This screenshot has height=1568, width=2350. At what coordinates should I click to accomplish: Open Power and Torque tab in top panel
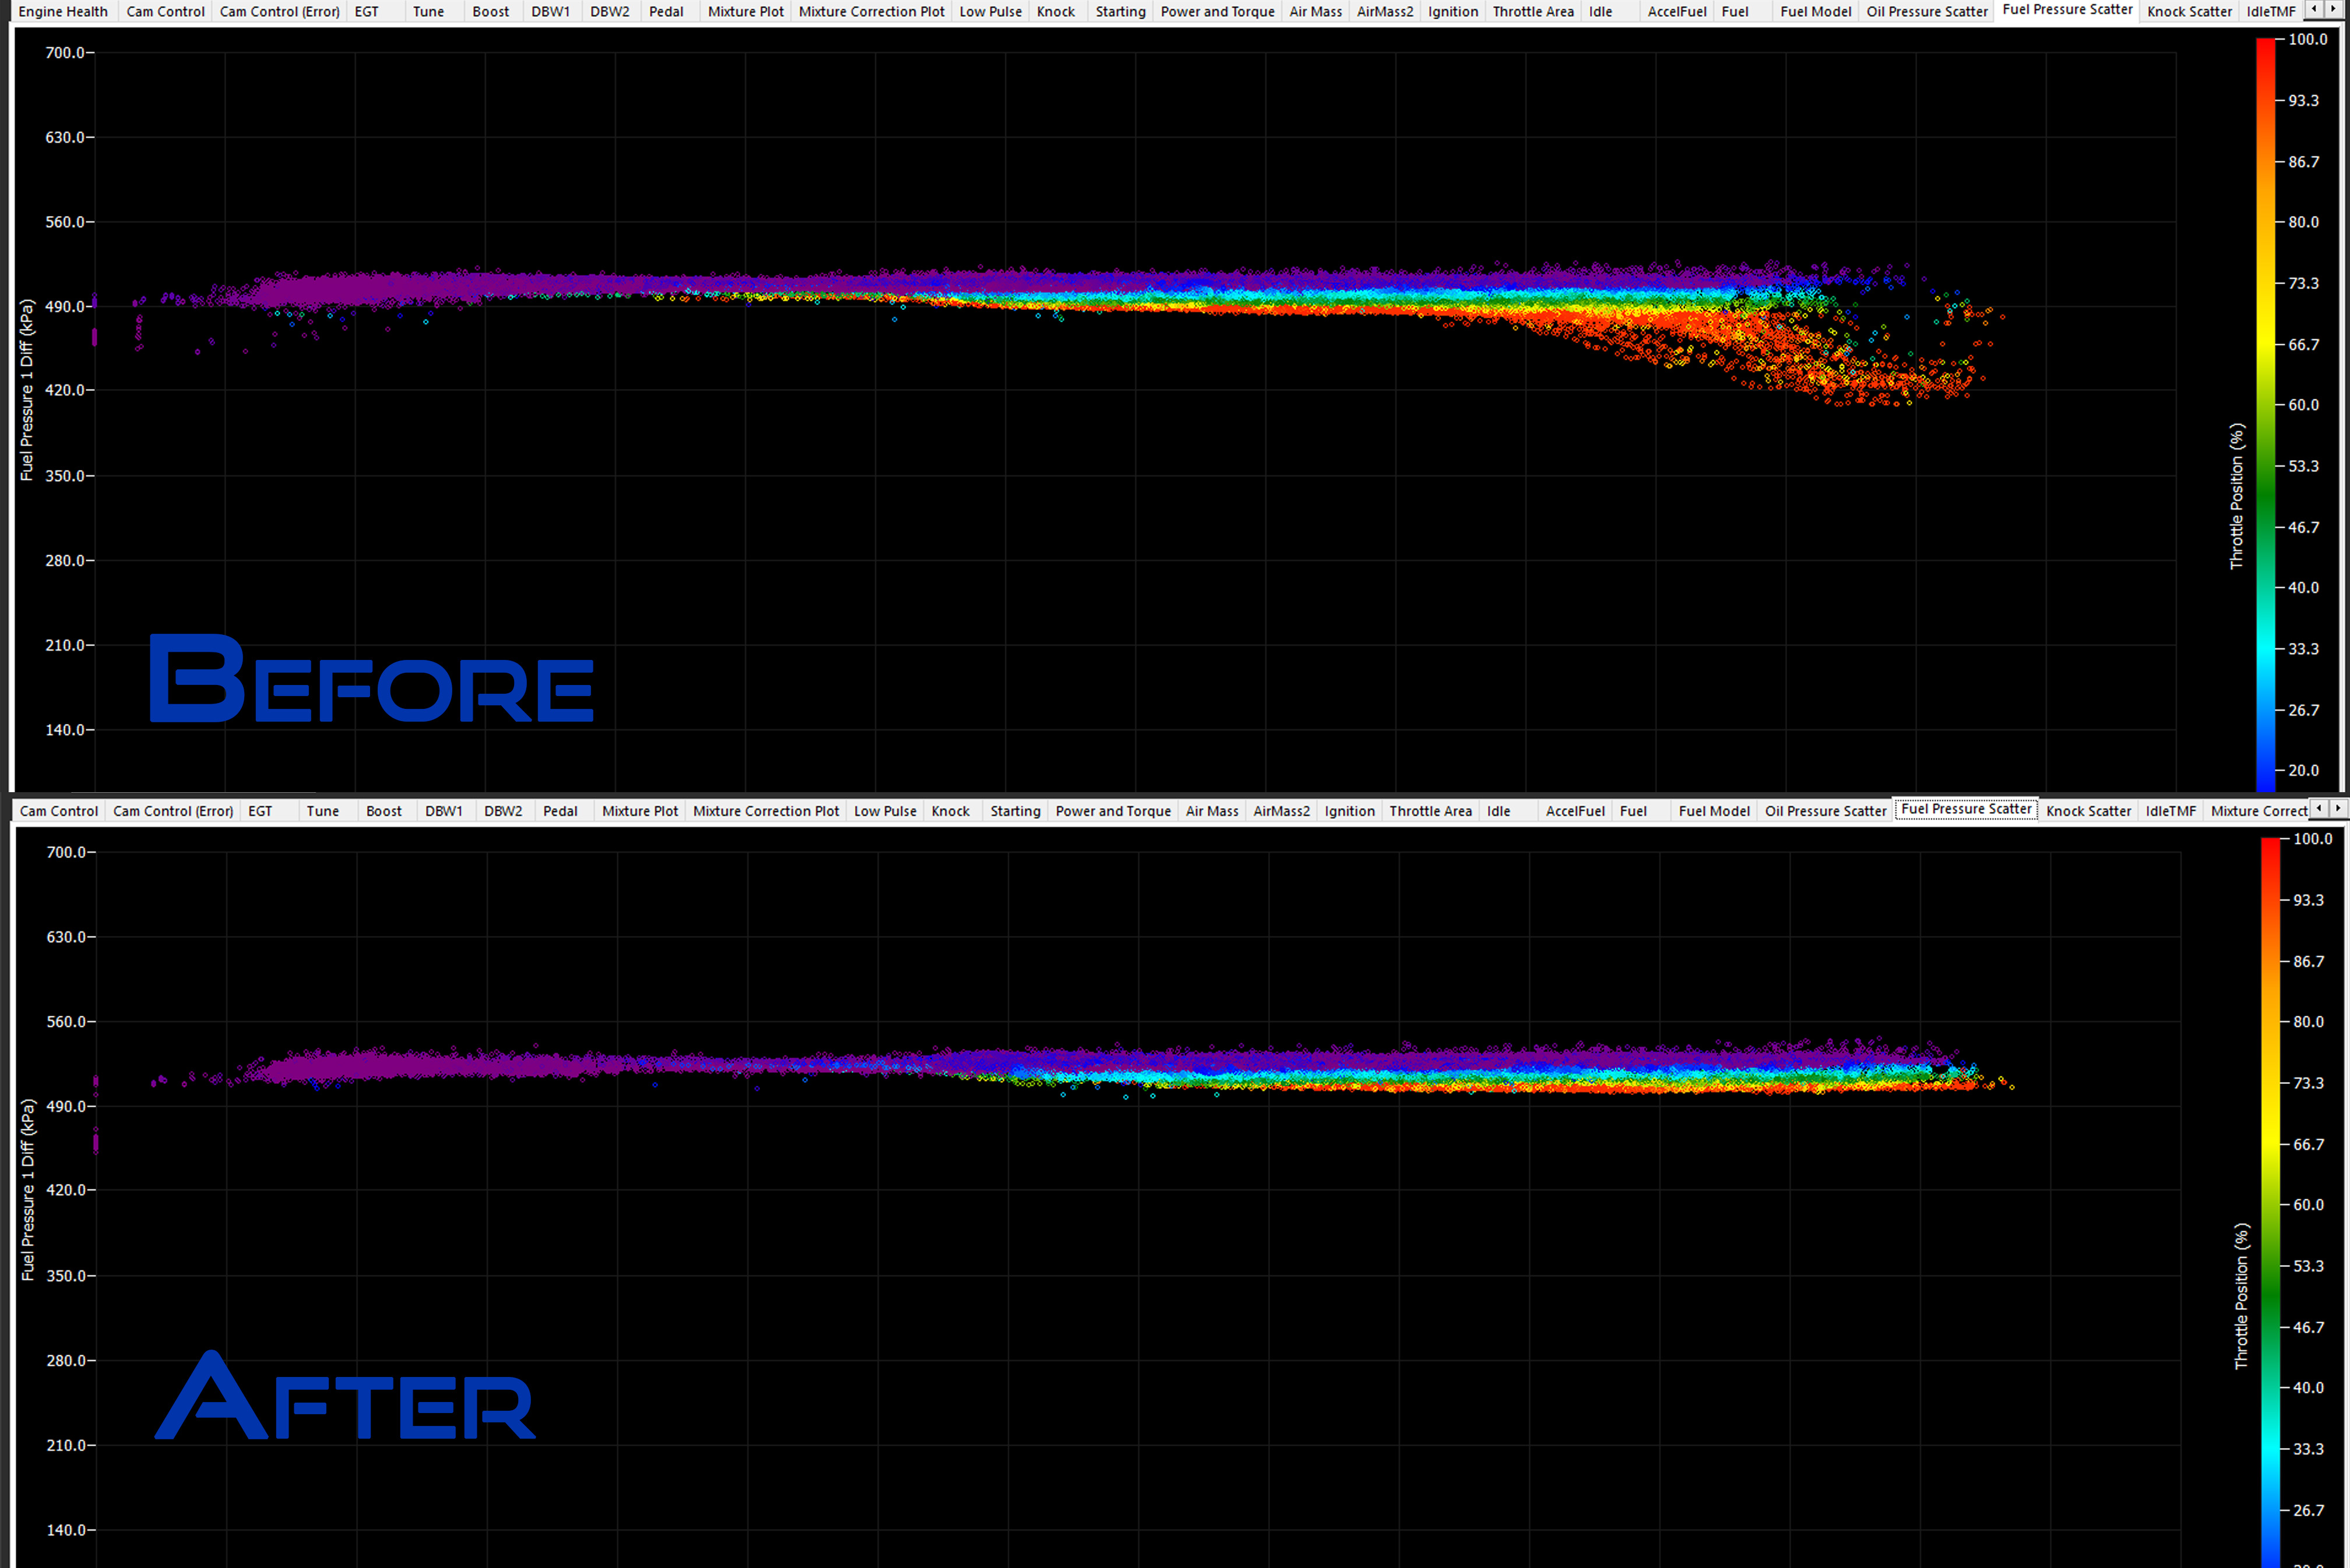click(1216, 12)
